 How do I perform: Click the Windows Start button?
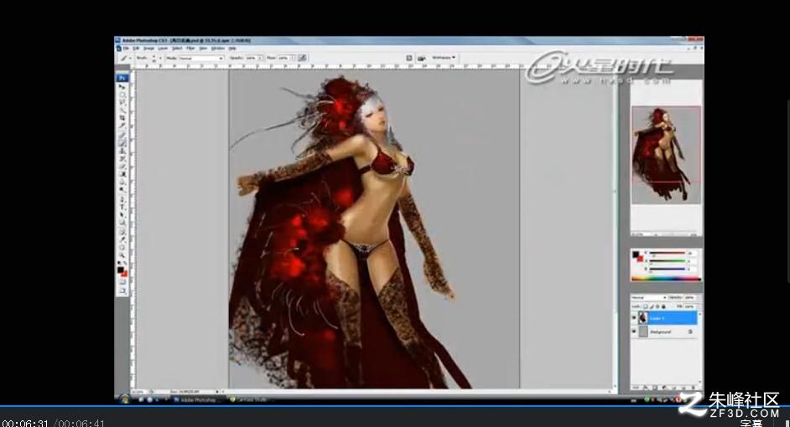point(124,399)
